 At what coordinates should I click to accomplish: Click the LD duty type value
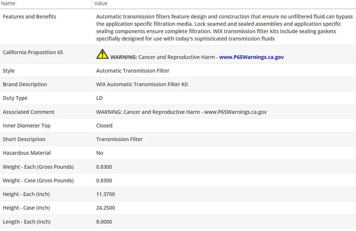coord(99,98)
